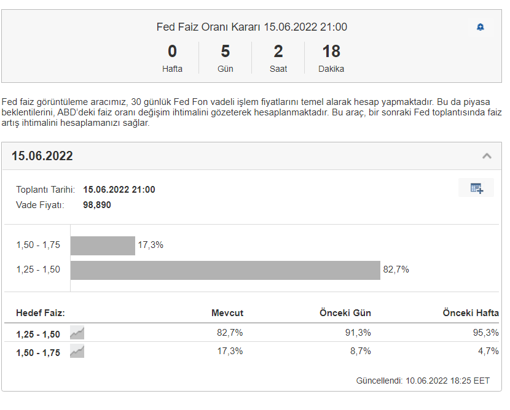This screenshot has width=510, height=410.
Task: Click the Mevcut column header
Action: pos(227,313)
